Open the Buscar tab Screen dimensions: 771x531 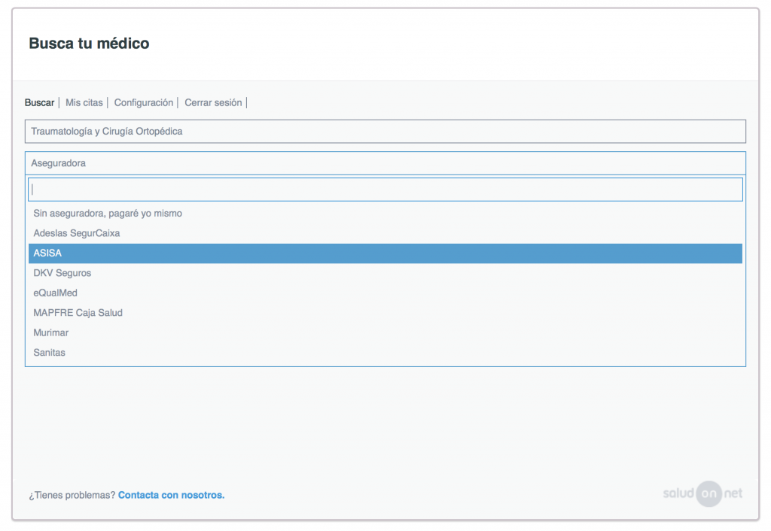click(x=39, y=102)
